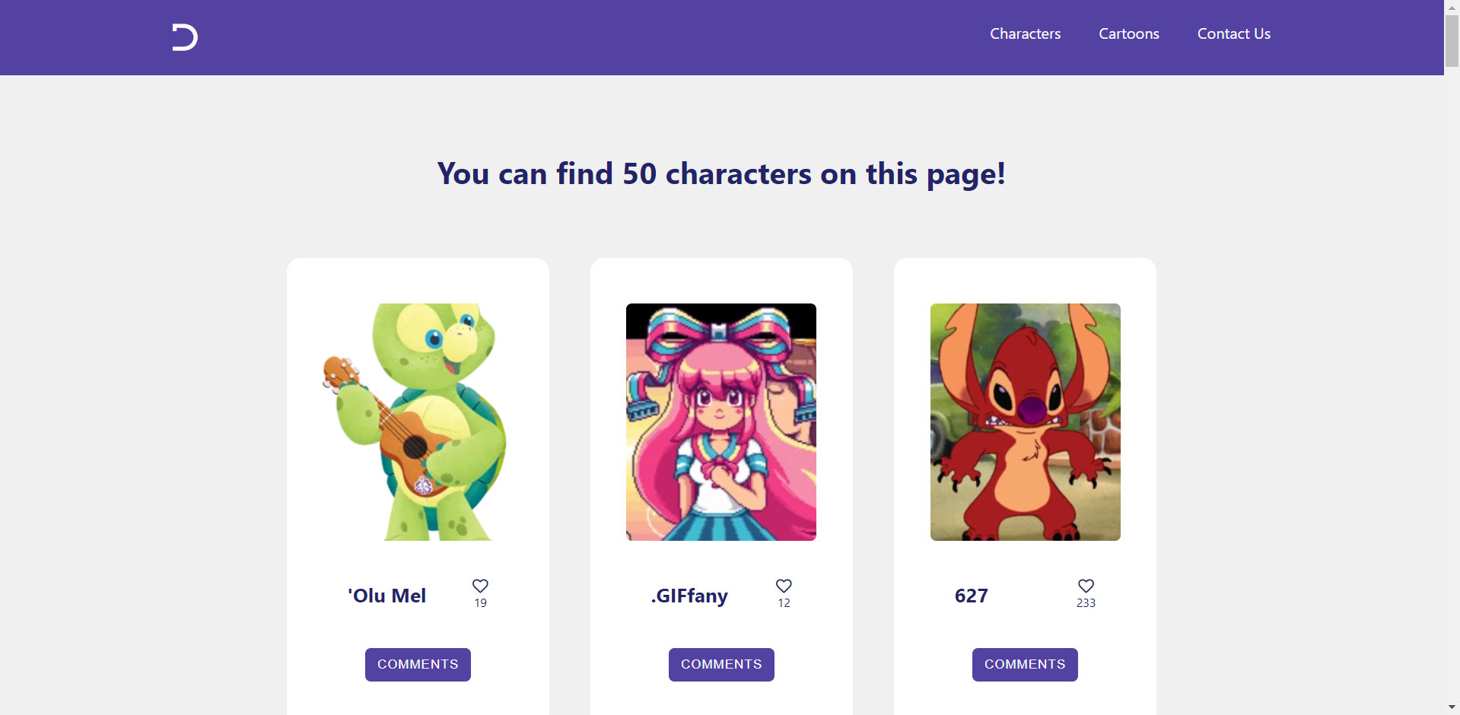The height and width of the screenshot is (715, 1460).
Task: Select the .GIFfany pixel art picture
Action: tap(721, 422)
